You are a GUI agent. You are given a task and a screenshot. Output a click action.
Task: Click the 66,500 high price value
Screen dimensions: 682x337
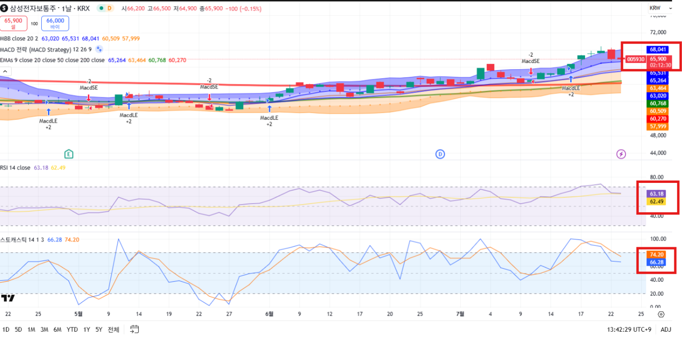point(162,9)
